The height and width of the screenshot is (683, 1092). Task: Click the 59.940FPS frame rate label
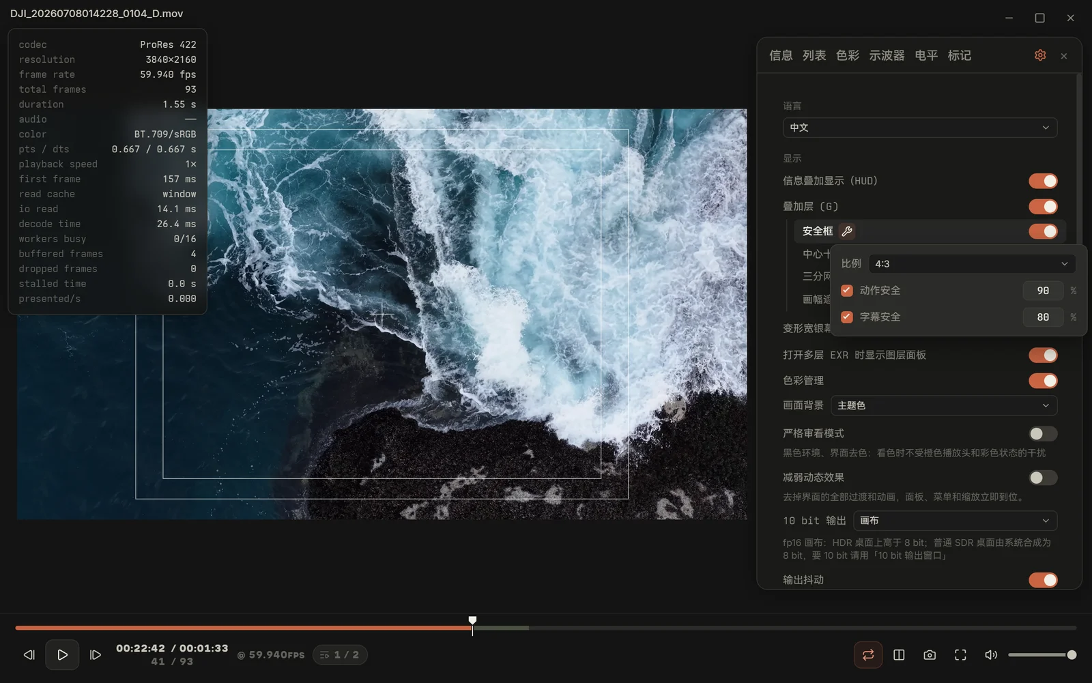coord(271,655)
